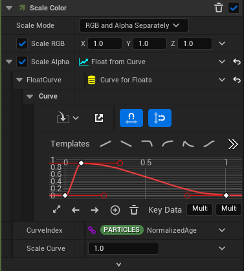Apply the linear ramp down curve template

click(126, 144)
